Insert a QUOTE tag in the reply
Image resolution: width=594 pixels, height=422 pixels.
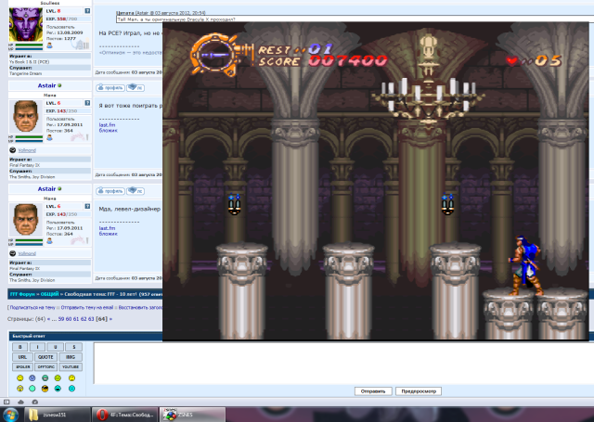coord(45,357)
